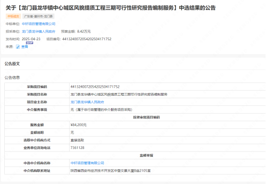Click the source link icon beside 查看

pyautogui.click(x=18, y=47)
